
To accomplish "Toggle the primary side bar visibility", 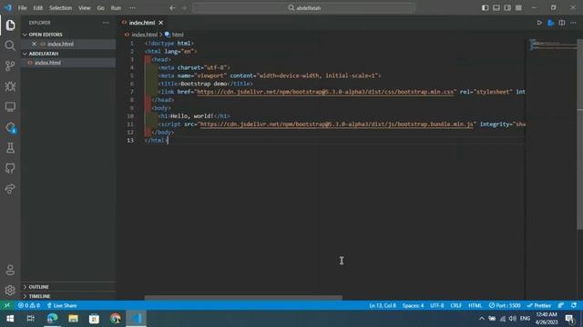I will coord(485,8).
